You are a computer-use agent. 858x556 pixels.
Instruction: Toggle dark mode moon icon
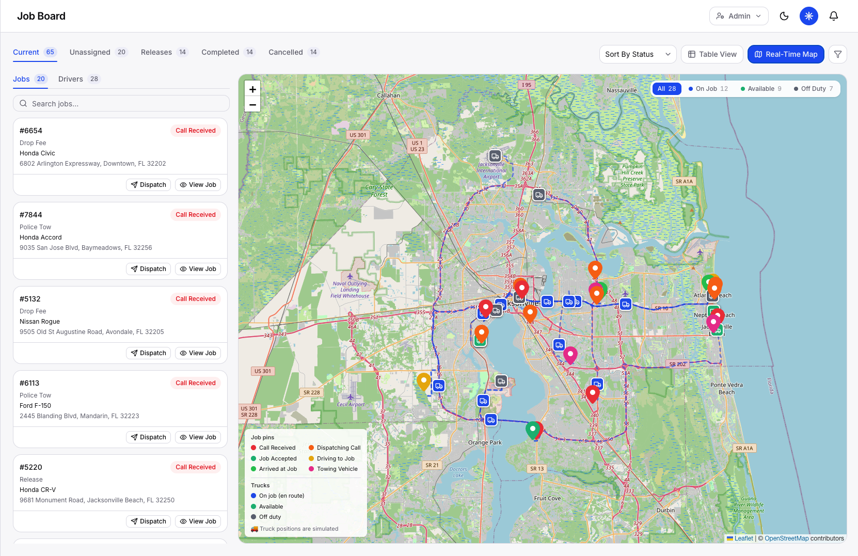(x=784, y=16)
